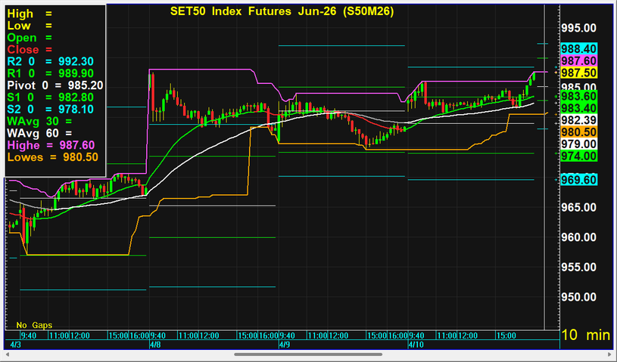Click the 4/10 date marker on time axis
Image resolution: width=617 pixels, height=362 pixels.
click(x=415, y=344)
